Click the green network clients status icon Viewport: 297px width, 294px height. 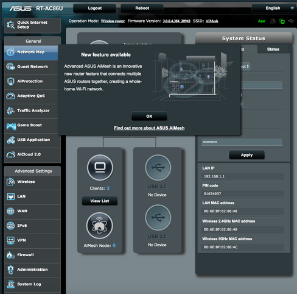(282, 21)
